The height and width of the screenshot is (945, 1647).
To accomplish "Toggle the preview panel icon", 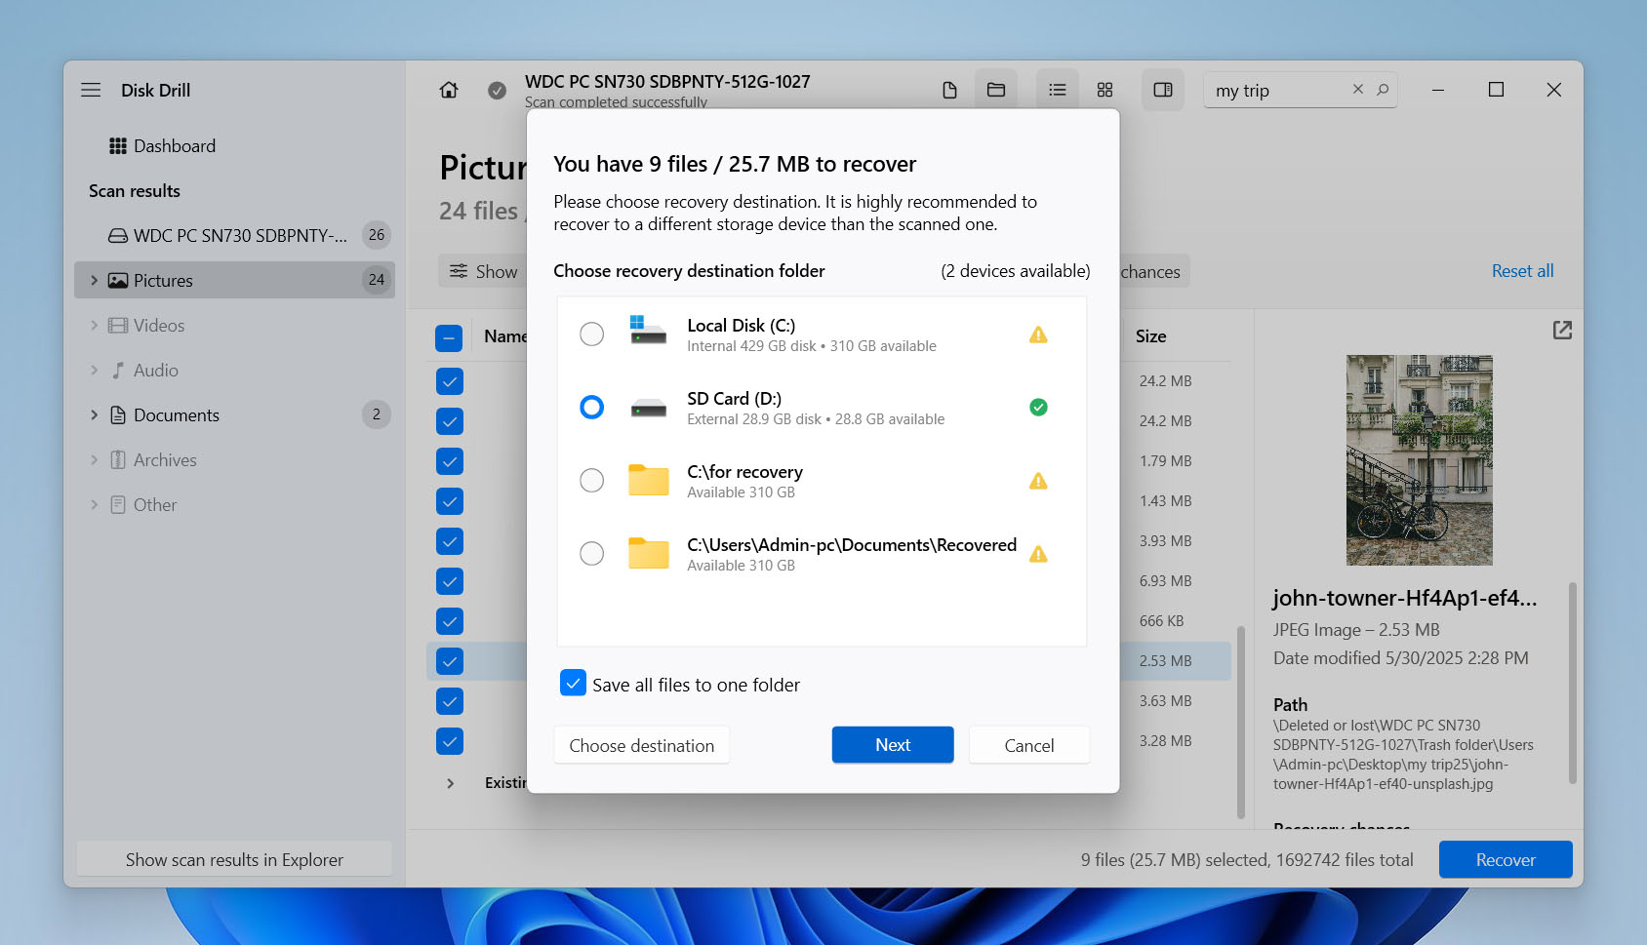I will [1163, 90].
